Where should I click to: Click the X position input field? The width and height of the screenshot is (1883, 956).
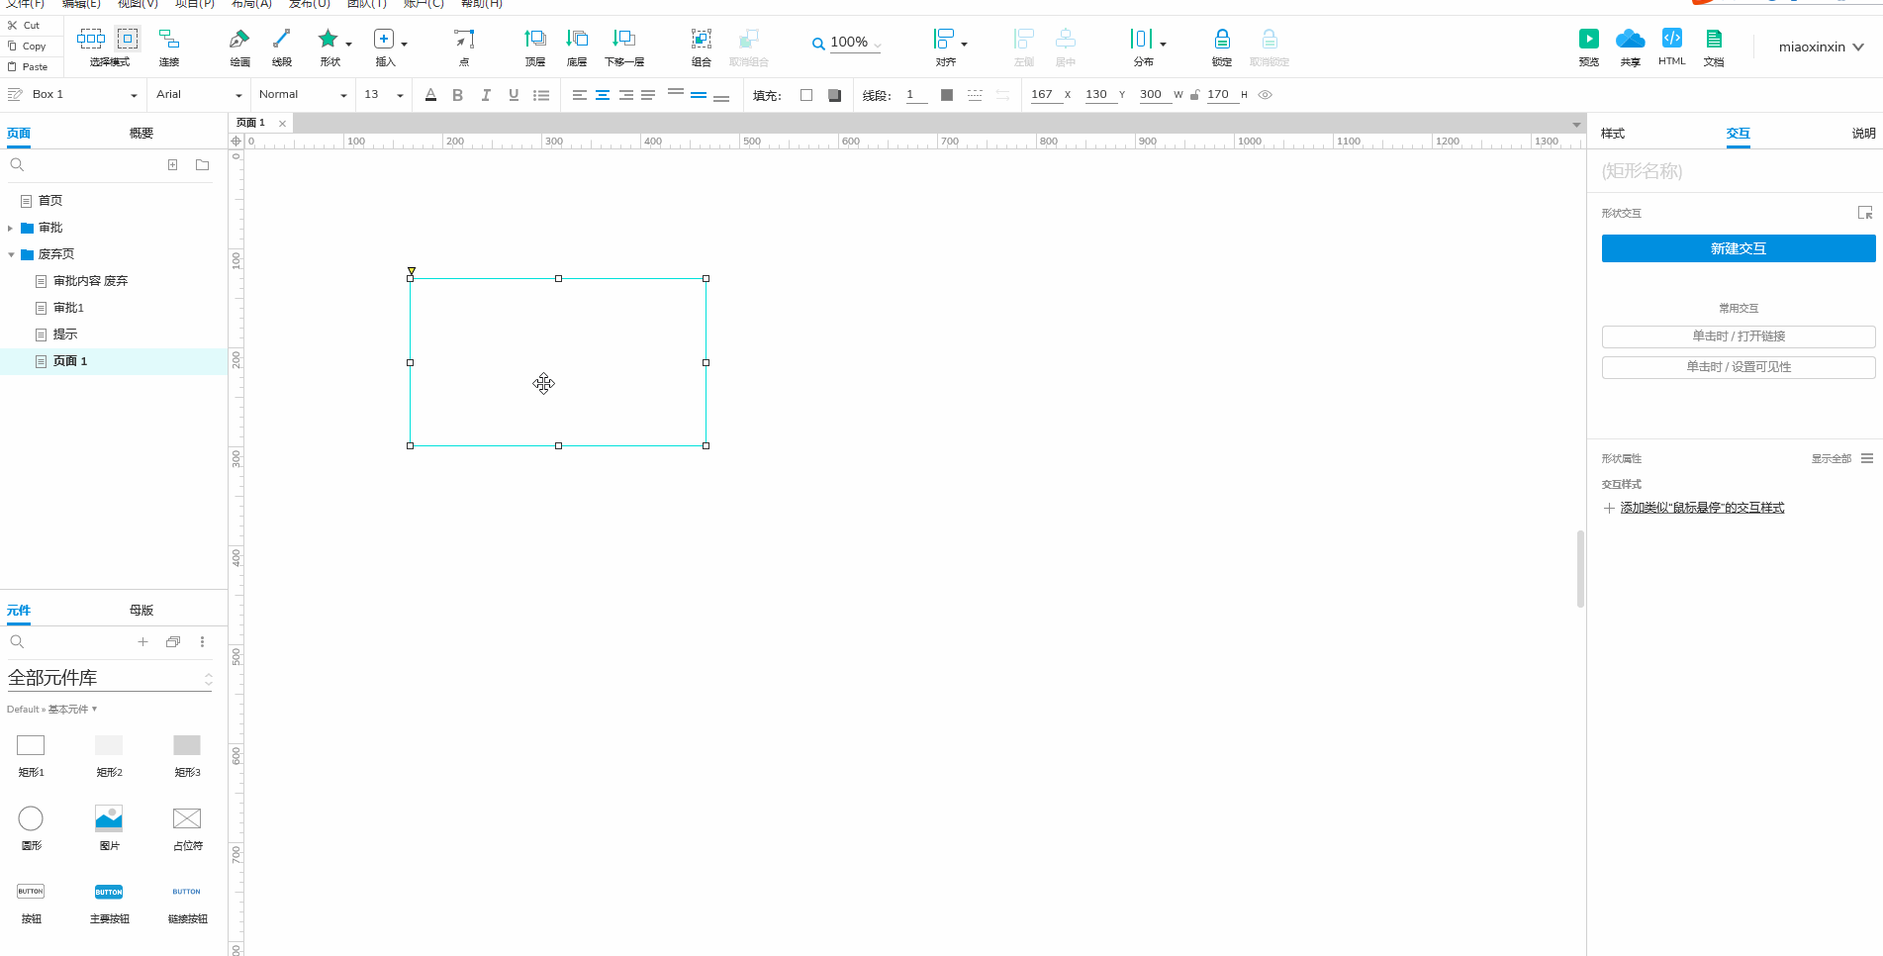1045,95
